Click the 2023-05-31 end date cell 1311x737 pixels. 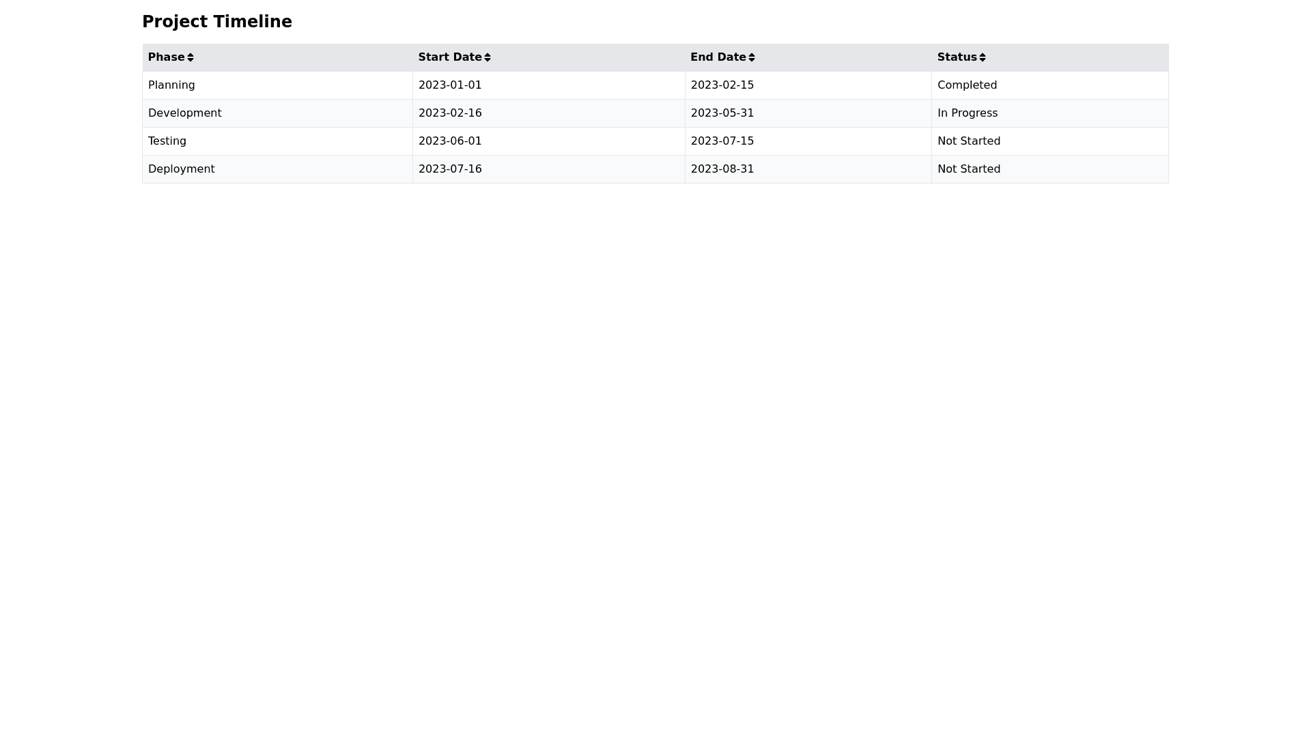pos(722,113)
